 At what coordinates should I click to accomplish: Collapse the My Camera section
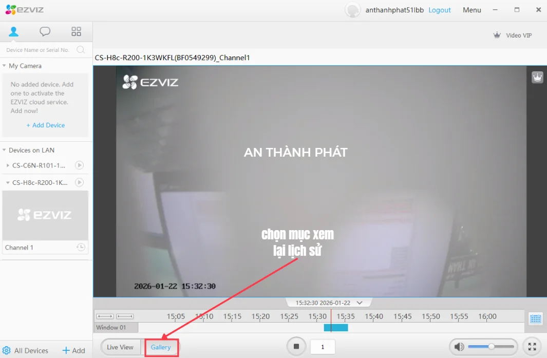pyautogui.click(x=5, y=66)
